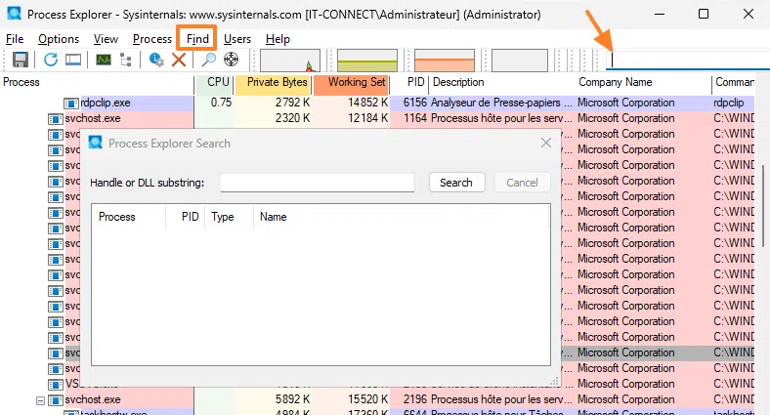Sort by the Working Set column header

356,83
